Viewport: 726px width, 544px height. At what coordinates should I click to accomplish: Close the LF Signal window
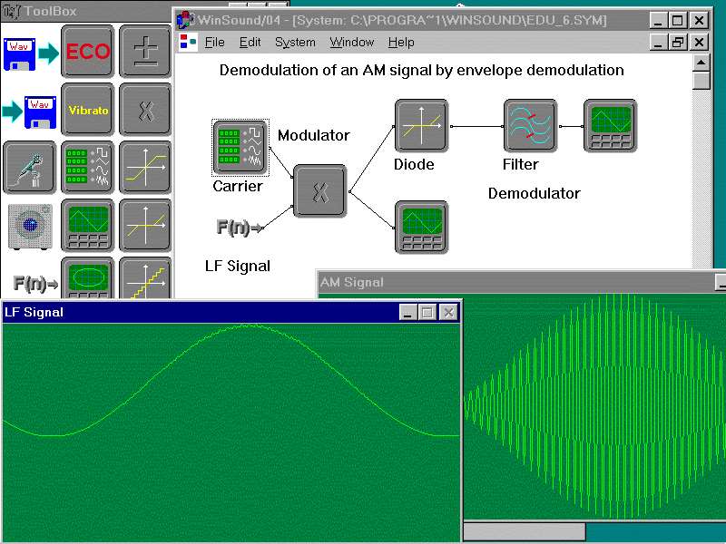click(x=448, y=312)
